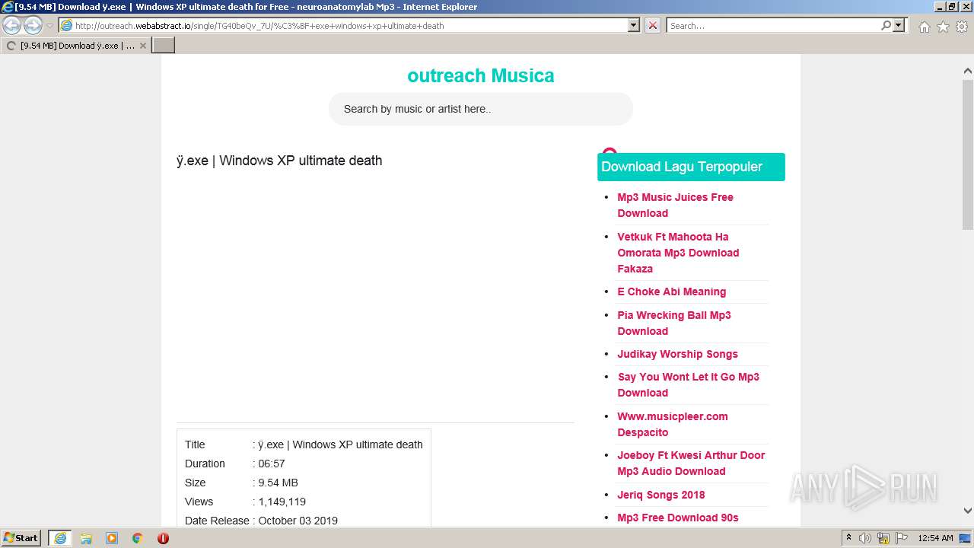
Task: Click the scrollbar down arrow
Action: point(967,511)
